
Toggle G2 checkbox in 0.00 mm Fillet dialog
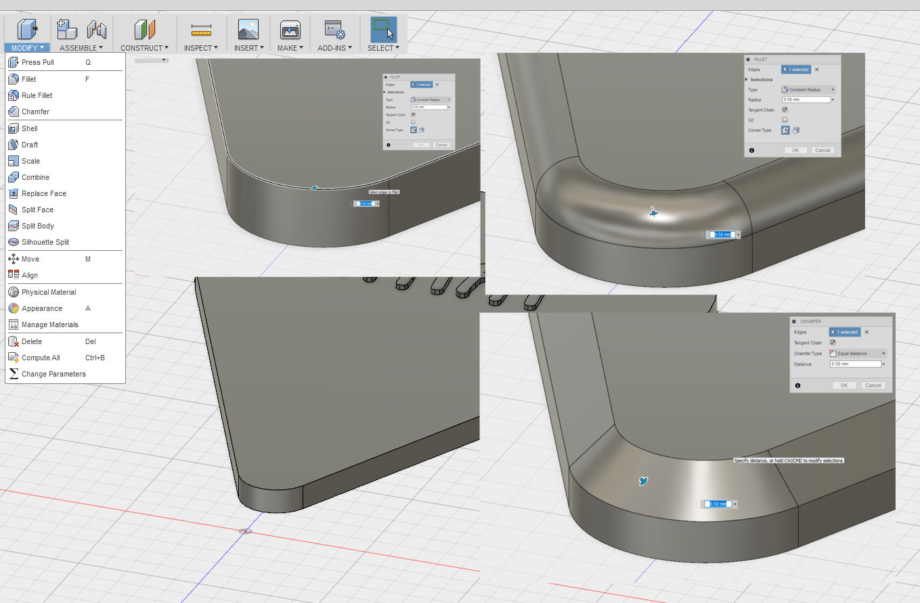pos(413,122)
